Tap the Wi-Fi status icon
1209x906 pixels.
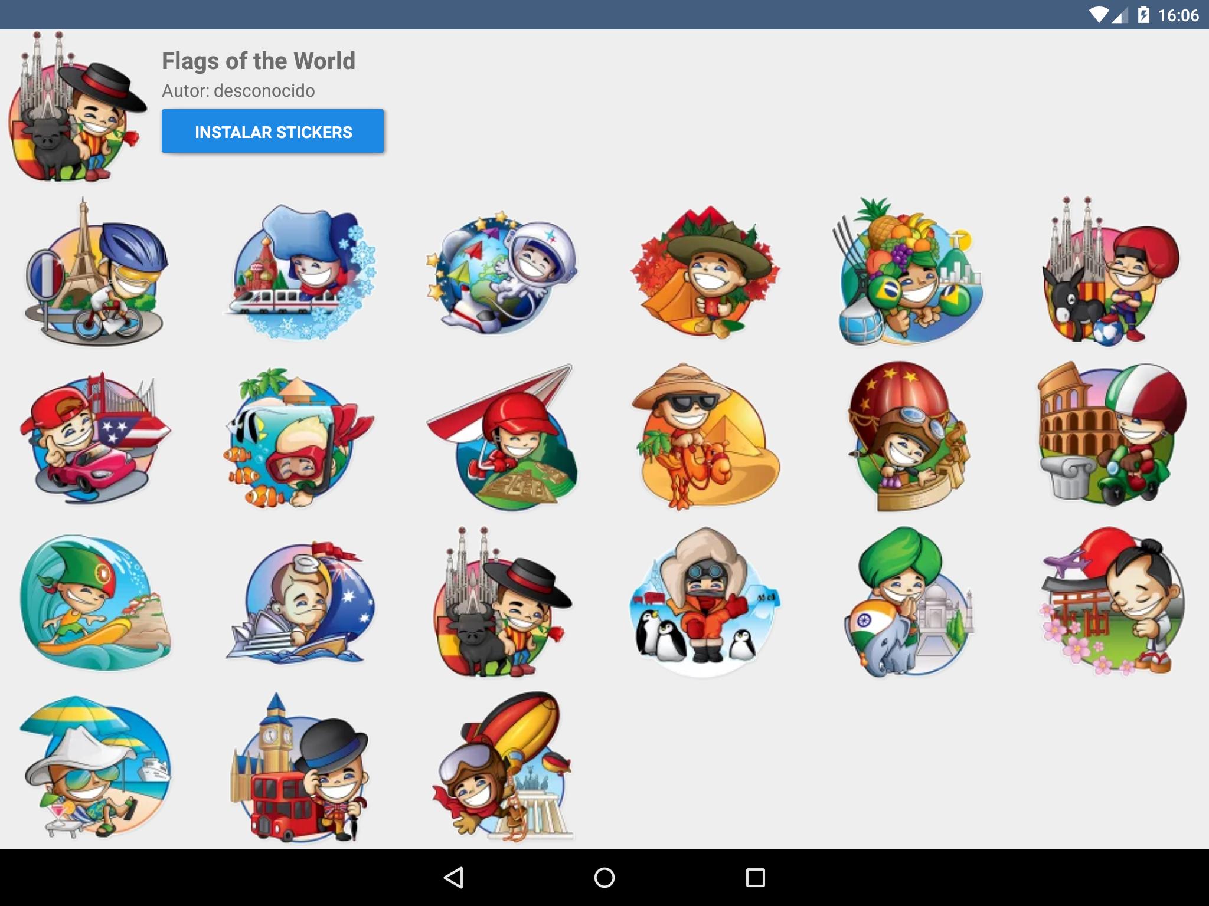pyautogui.click(x=1099, y=15)
